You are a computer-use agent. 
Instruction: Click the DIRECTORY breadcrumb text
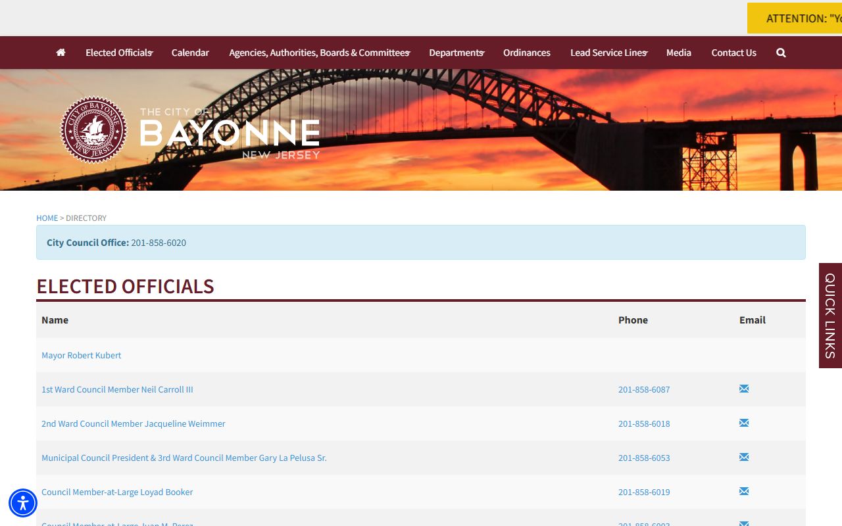tap(86, 218)
